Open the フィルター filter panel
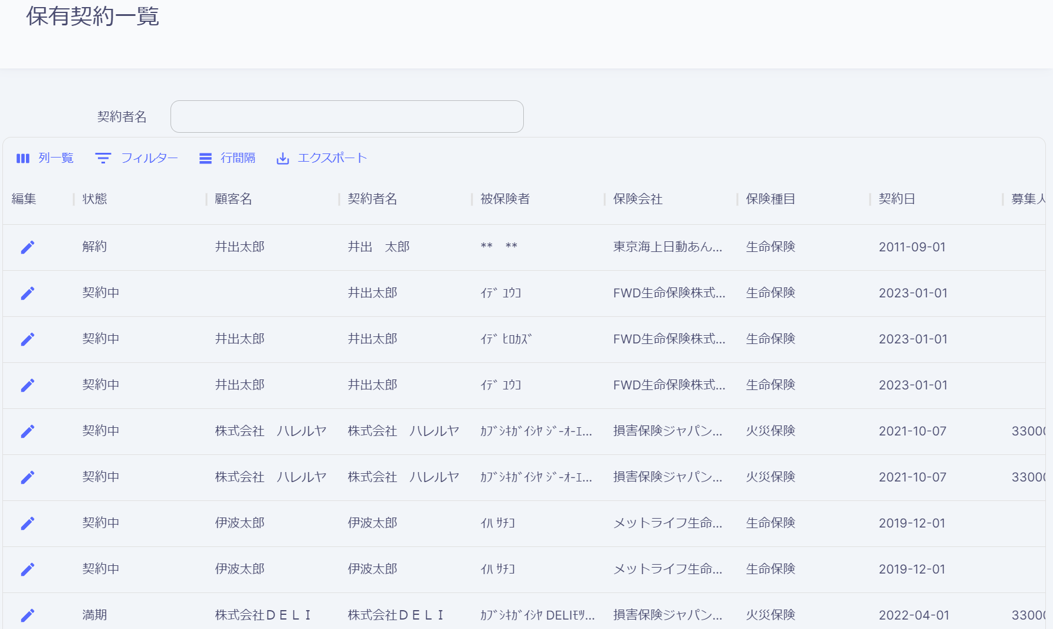1053x629 pixels. 136,158
